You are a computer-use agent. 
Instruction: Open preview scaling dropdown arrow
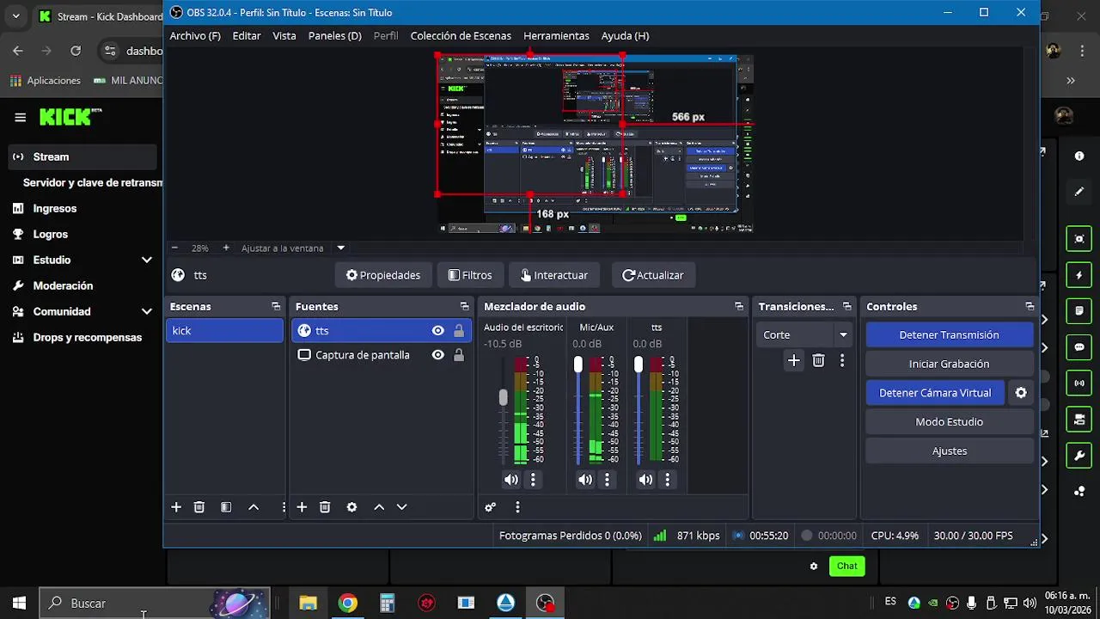[340, 248]
